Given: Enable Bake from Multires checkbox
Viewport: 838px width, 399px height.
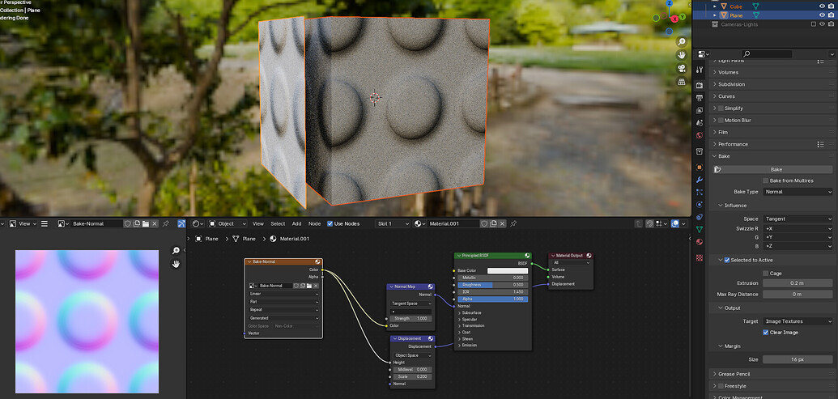Looking at the screenshot, I should (765, 180).
